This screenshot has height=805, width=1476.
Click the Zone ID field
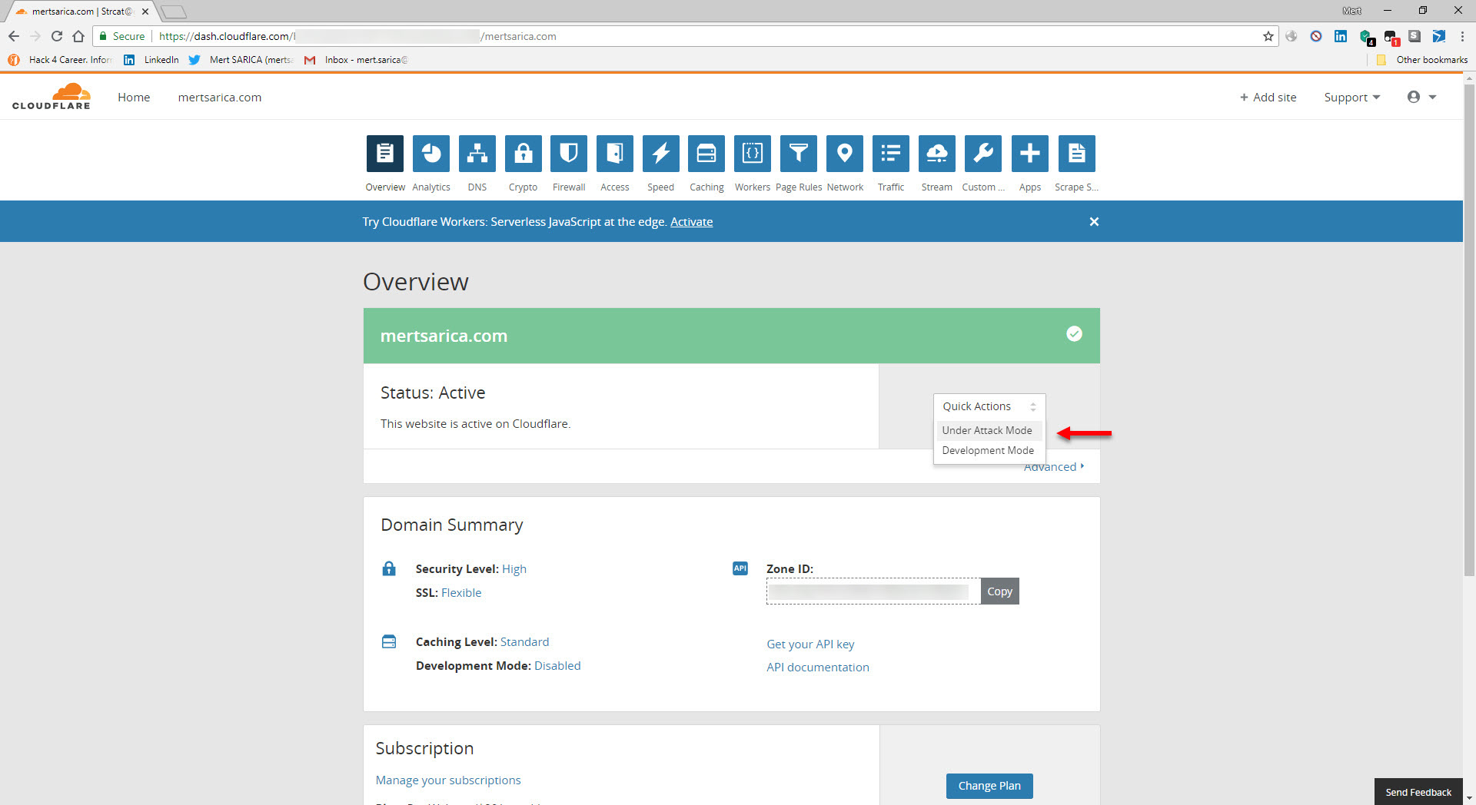point(873,591)
